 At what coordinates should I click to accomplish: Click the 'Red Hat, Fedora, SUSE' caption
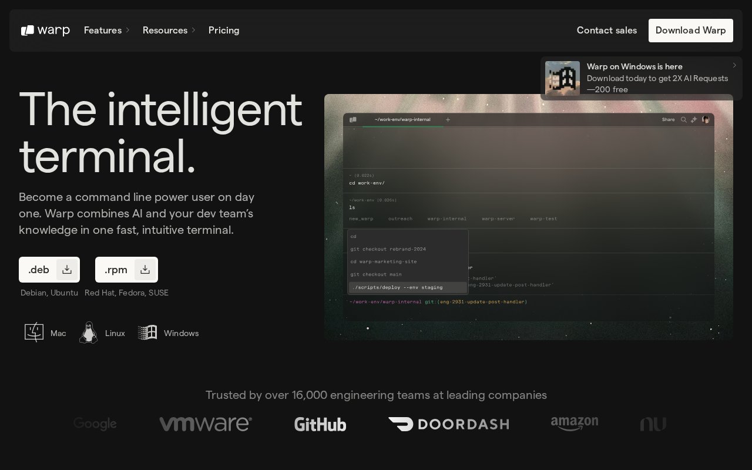(126, 293)
